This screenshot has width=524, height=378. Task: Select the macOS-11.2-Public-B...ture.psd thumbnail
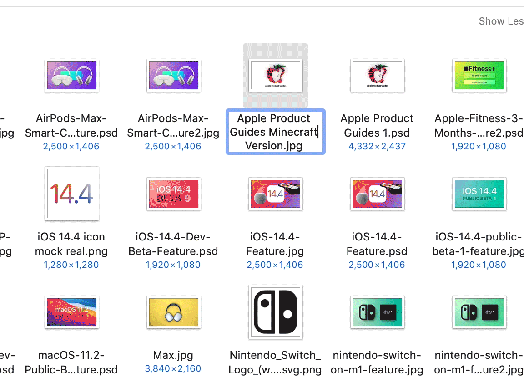click(72, 312)
